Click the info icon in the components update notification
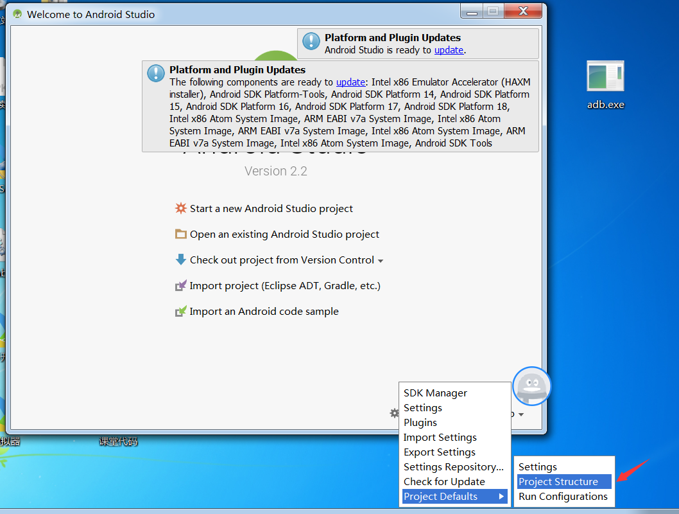Screen dimensions: 679x514 (x=156, y=73)
